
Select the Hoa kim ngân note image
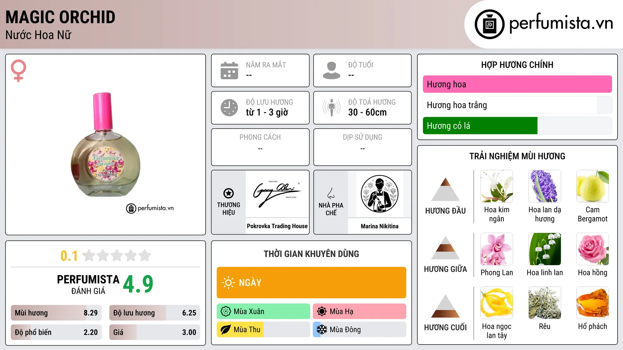(x=497, y=186)
